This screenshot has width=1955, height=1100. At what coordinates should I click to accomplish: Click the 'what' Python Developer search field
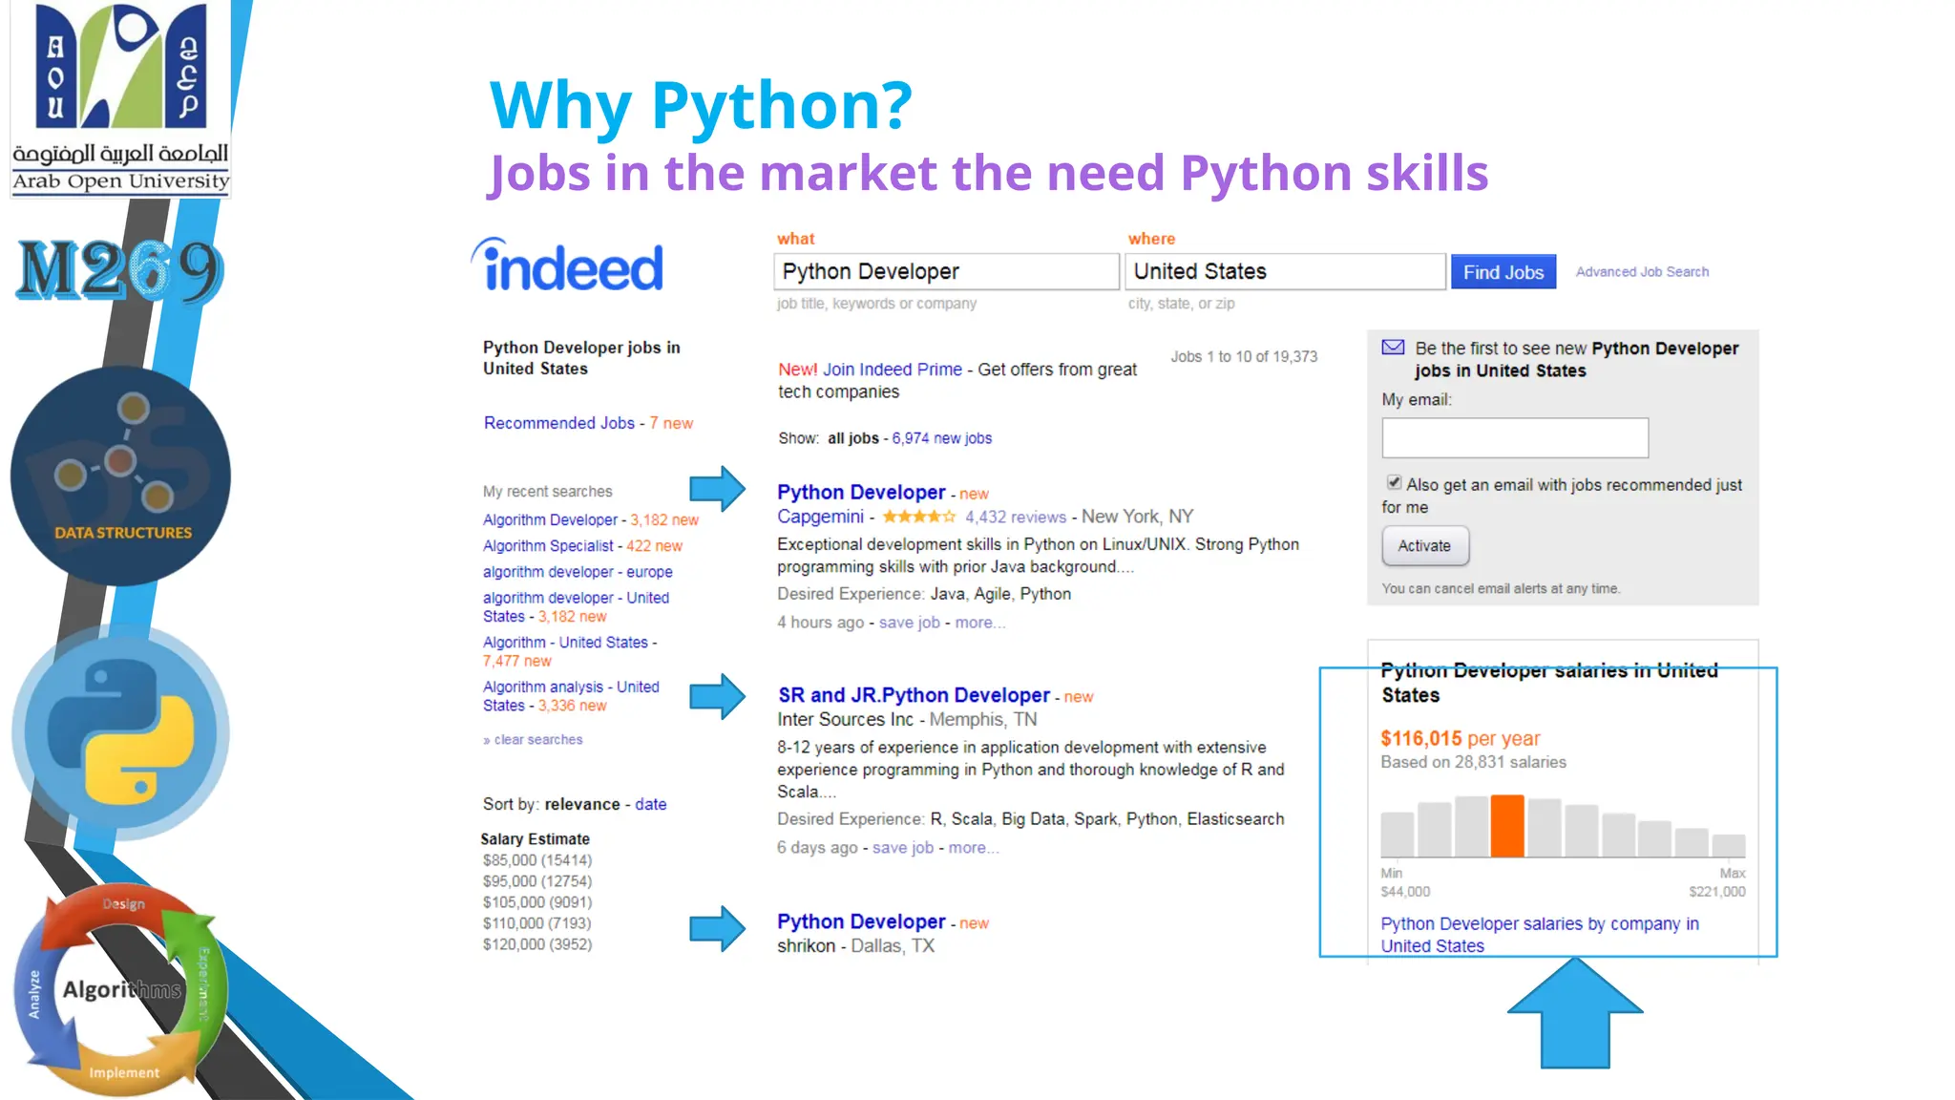tap(945, 271)
